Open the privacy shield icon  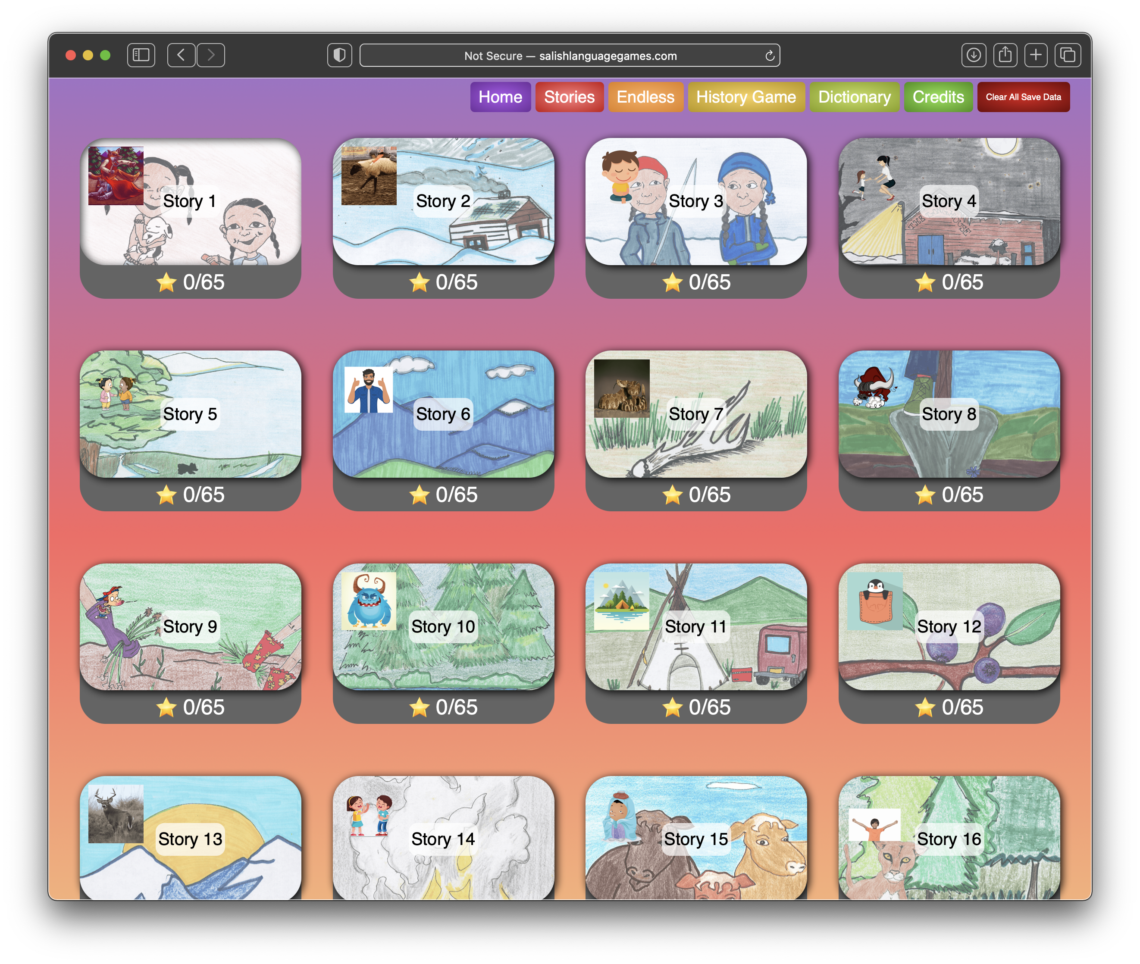[x=339, y=55]
